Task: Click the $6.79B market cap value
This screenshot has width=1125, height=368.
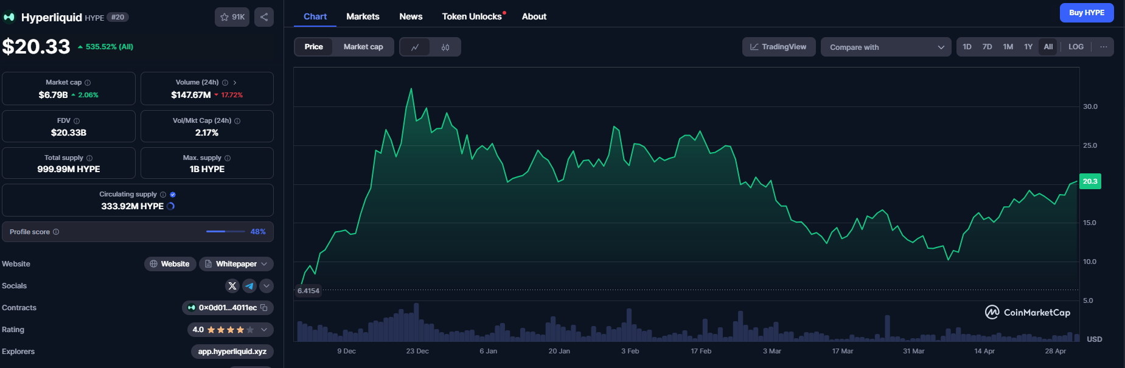Action: tap(53, 95)
